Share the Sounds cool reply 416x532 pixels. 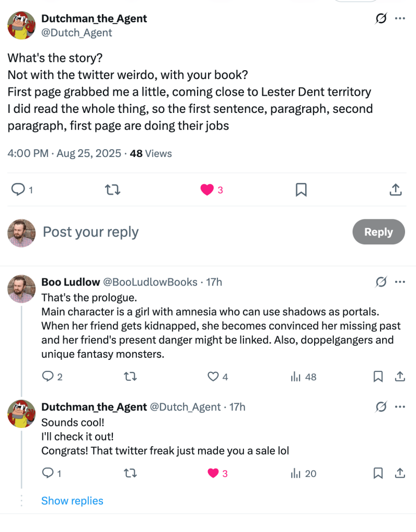[400, 473]
